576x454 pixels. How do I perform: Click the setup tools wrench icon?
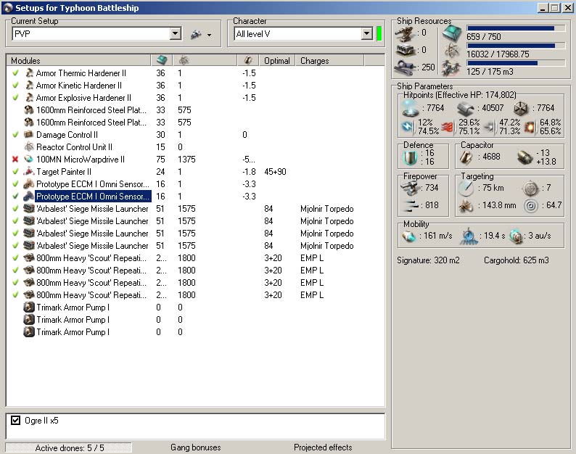(195, 34)
